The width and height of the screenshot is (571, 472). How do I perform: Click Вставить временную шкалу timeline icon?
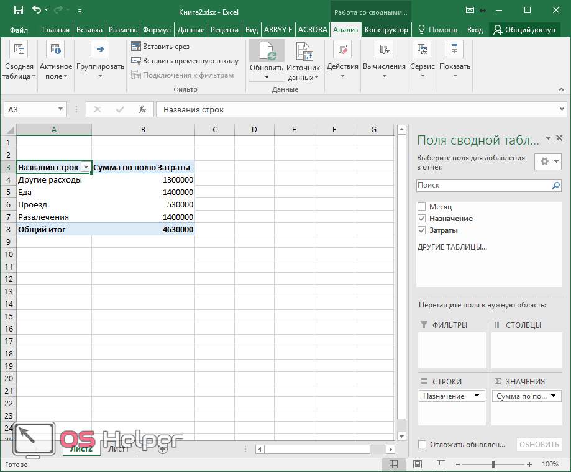click(137, 61)
